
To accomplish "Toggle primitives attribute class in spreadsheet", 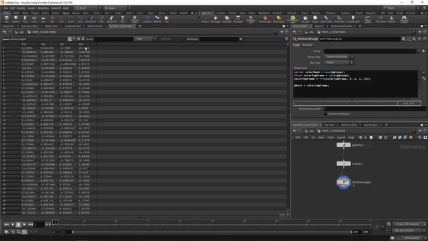I will [x=79, y=39].
